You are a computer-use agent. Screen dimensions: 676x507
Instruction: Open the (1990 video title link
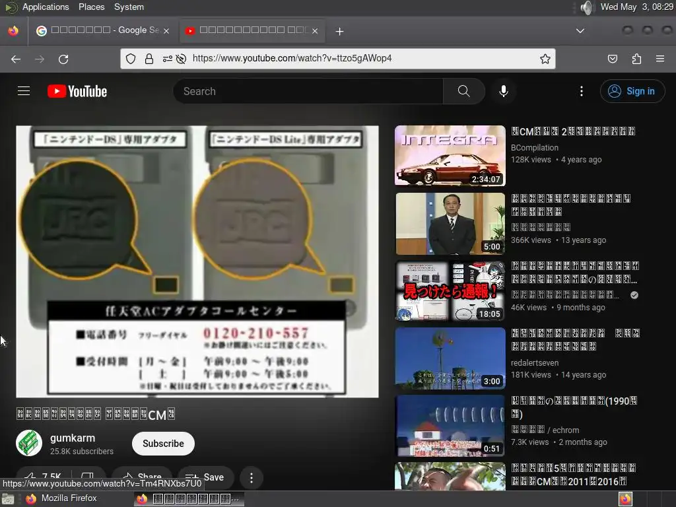pyautogui.click(x=574, y=407)
